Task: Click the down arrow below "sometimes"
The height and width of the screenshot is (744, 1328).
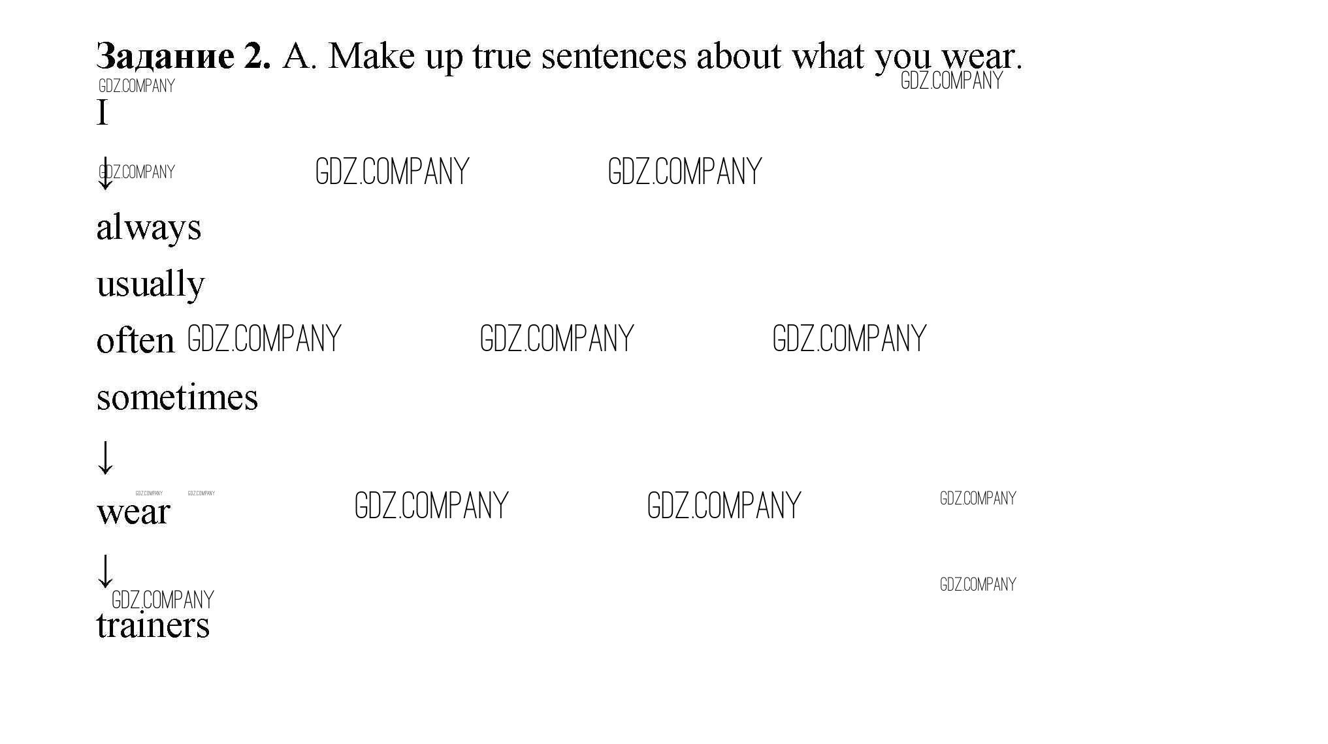Action: click(x=105, y=457)
